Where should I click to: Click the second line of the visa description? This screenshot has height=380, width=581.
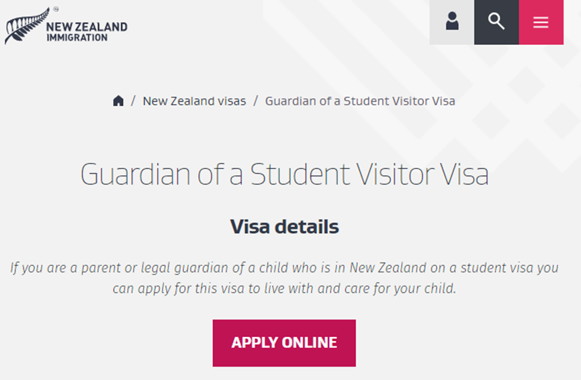click(284, 289)
